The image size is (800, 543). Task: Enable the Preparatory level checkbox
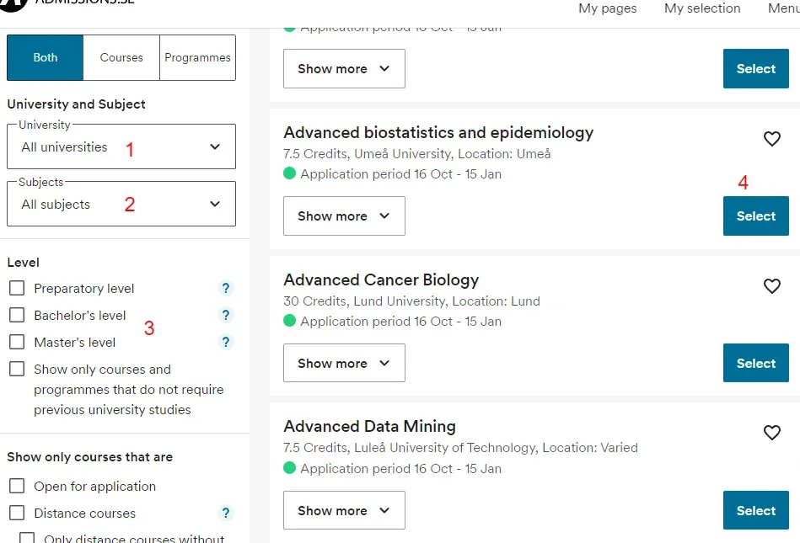(x=17, y=288)
